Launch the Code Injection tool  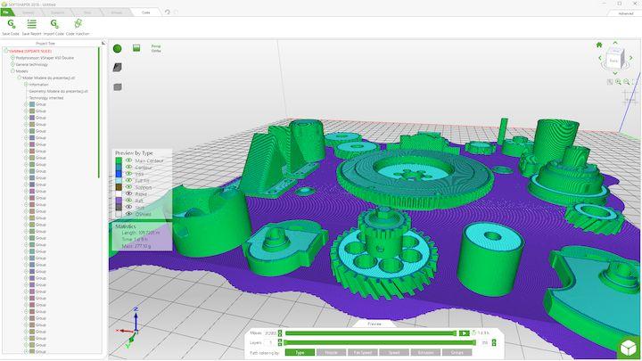[x=77, y=25]
